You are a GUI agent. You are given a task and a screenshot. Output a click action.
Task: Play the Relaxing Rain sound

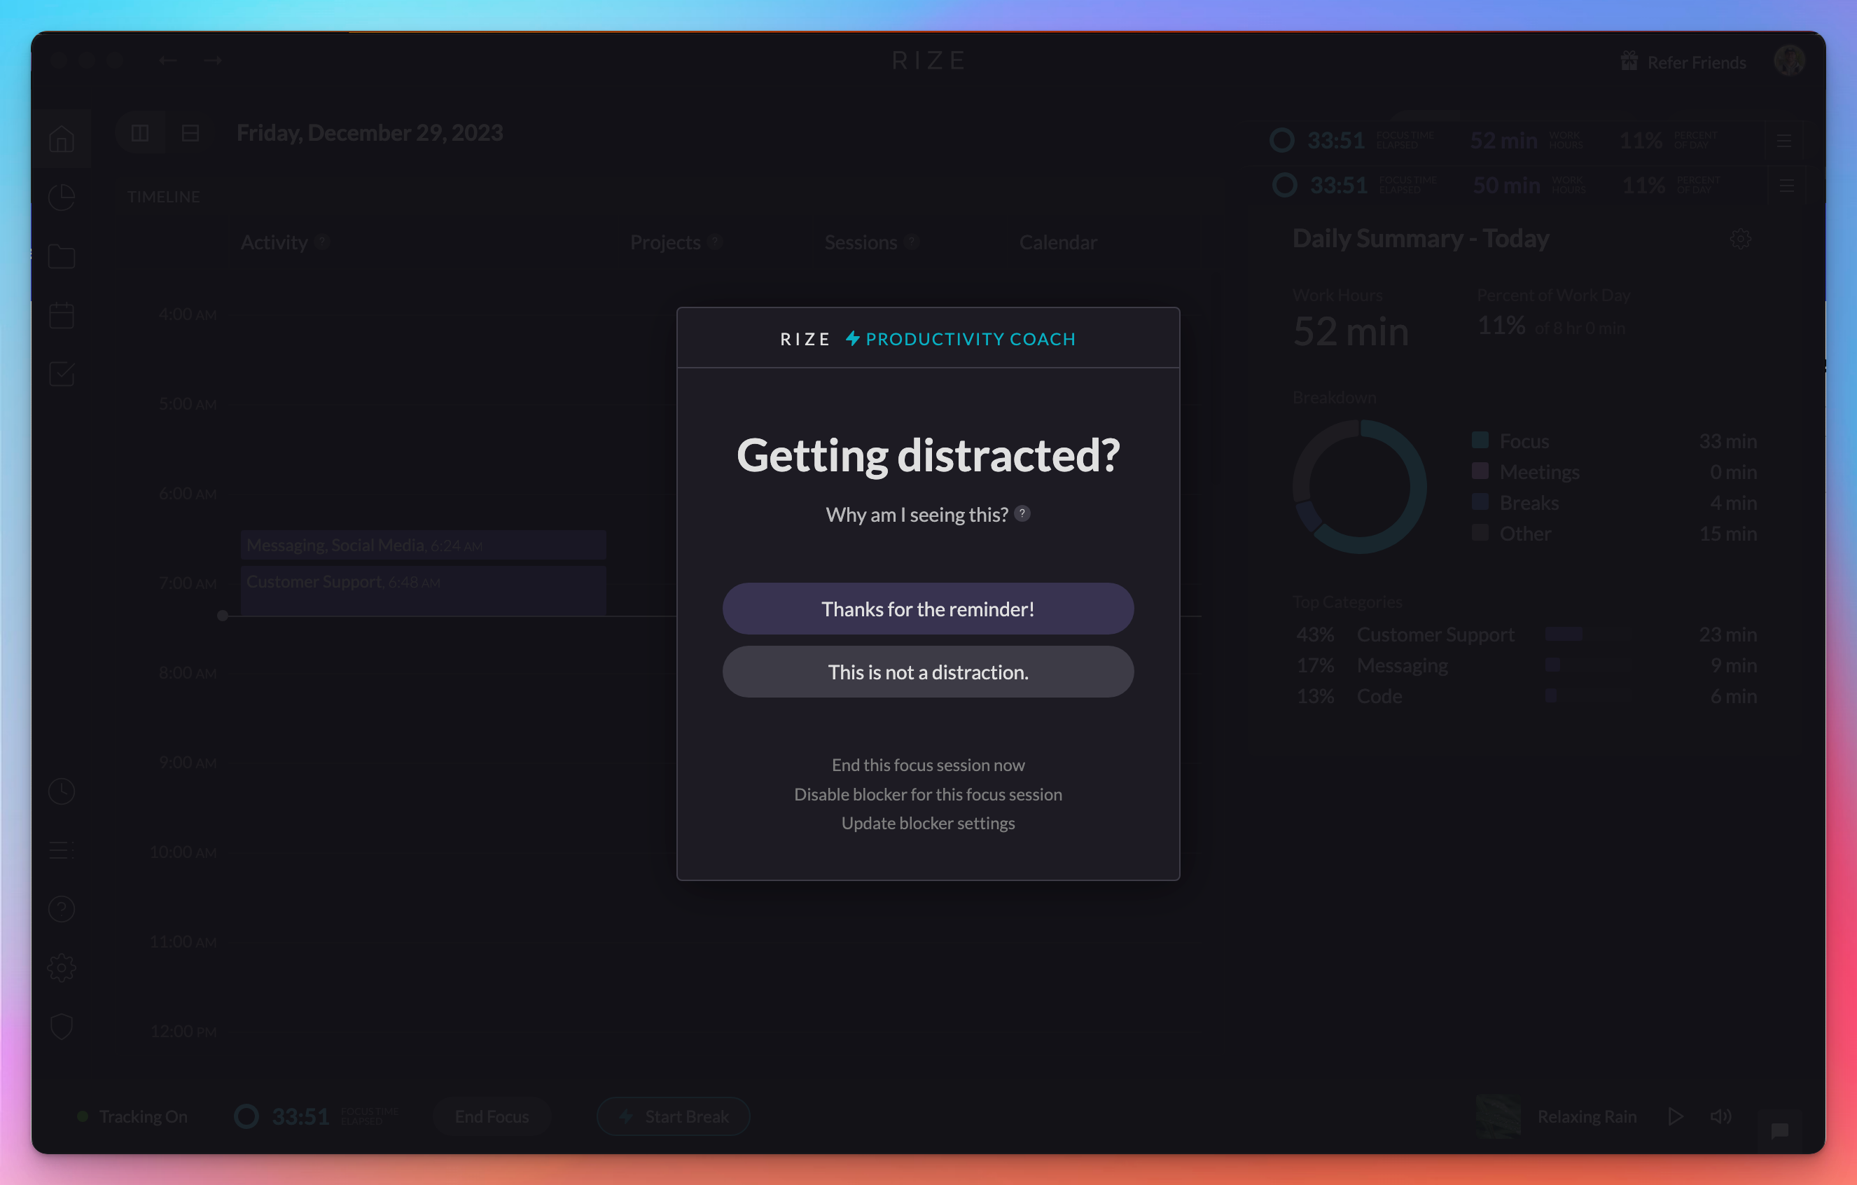point(1675,1116)
